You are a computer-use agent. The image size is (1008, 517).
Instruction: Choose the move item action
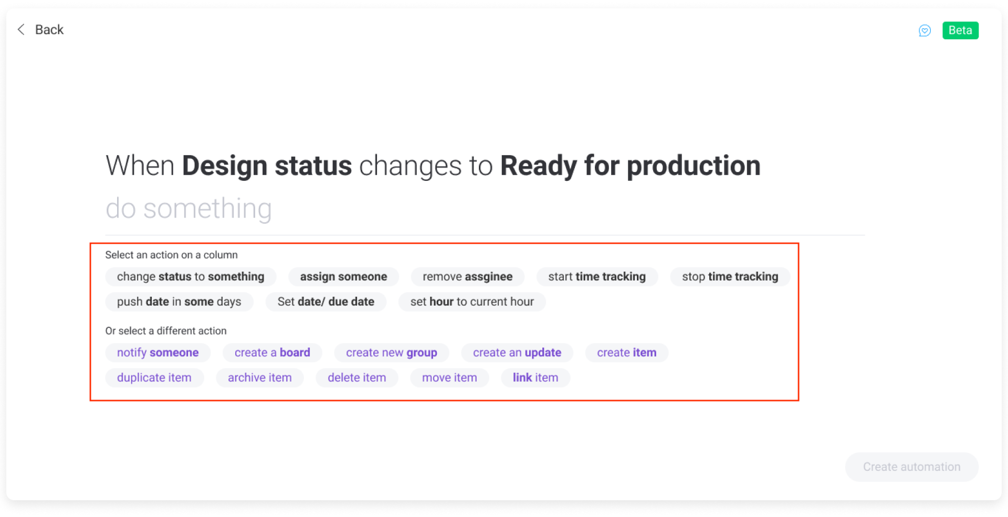click(x=449, y=377)
